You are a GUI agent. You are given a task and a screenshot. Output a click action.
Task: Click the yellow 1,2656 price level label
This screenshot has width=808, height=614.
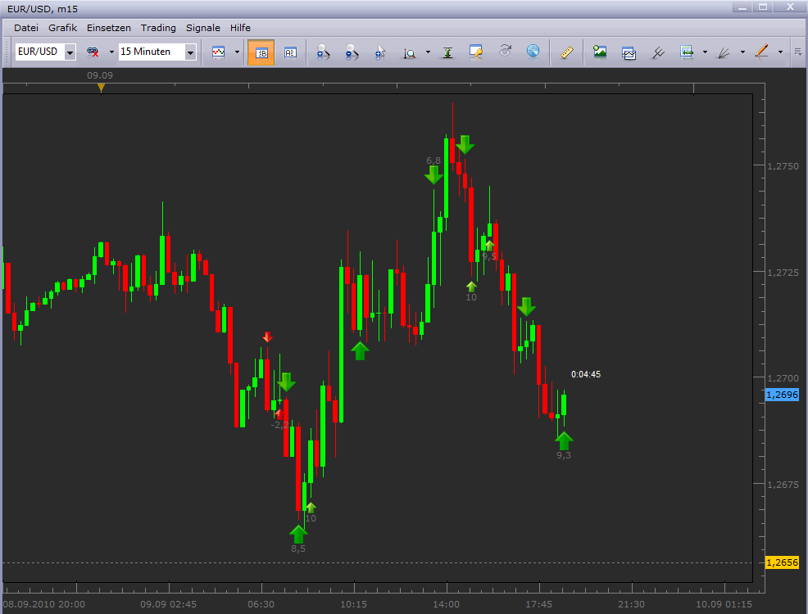(781, 562)
